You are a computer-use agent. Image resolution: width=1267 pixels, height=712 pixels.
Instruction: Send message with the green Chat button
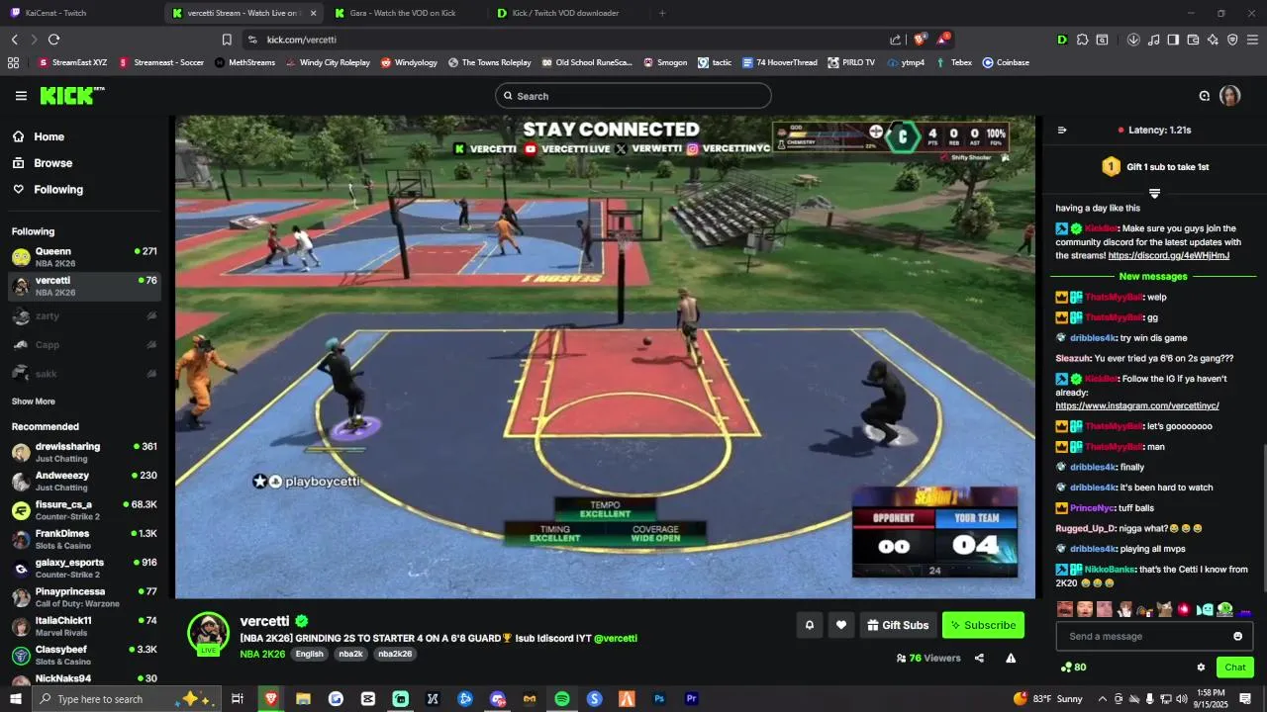[1234, 667]
